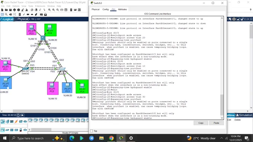This screenshot has width=253, height=142.
Task: Click the Fast Forward Time button
Action: (x=22, y=115)
